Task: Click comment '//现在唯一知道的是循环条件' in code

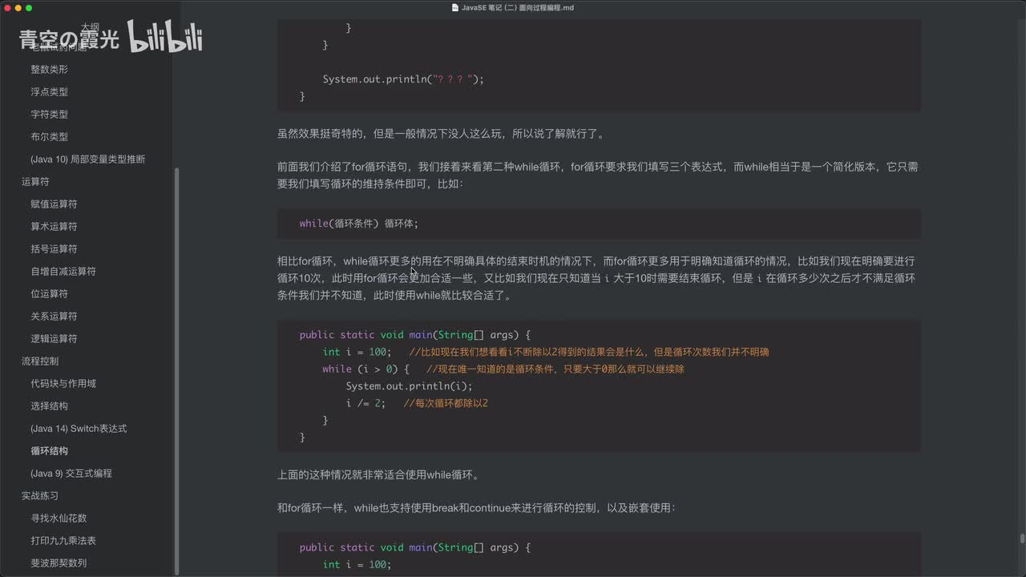Action: [555, 369]
